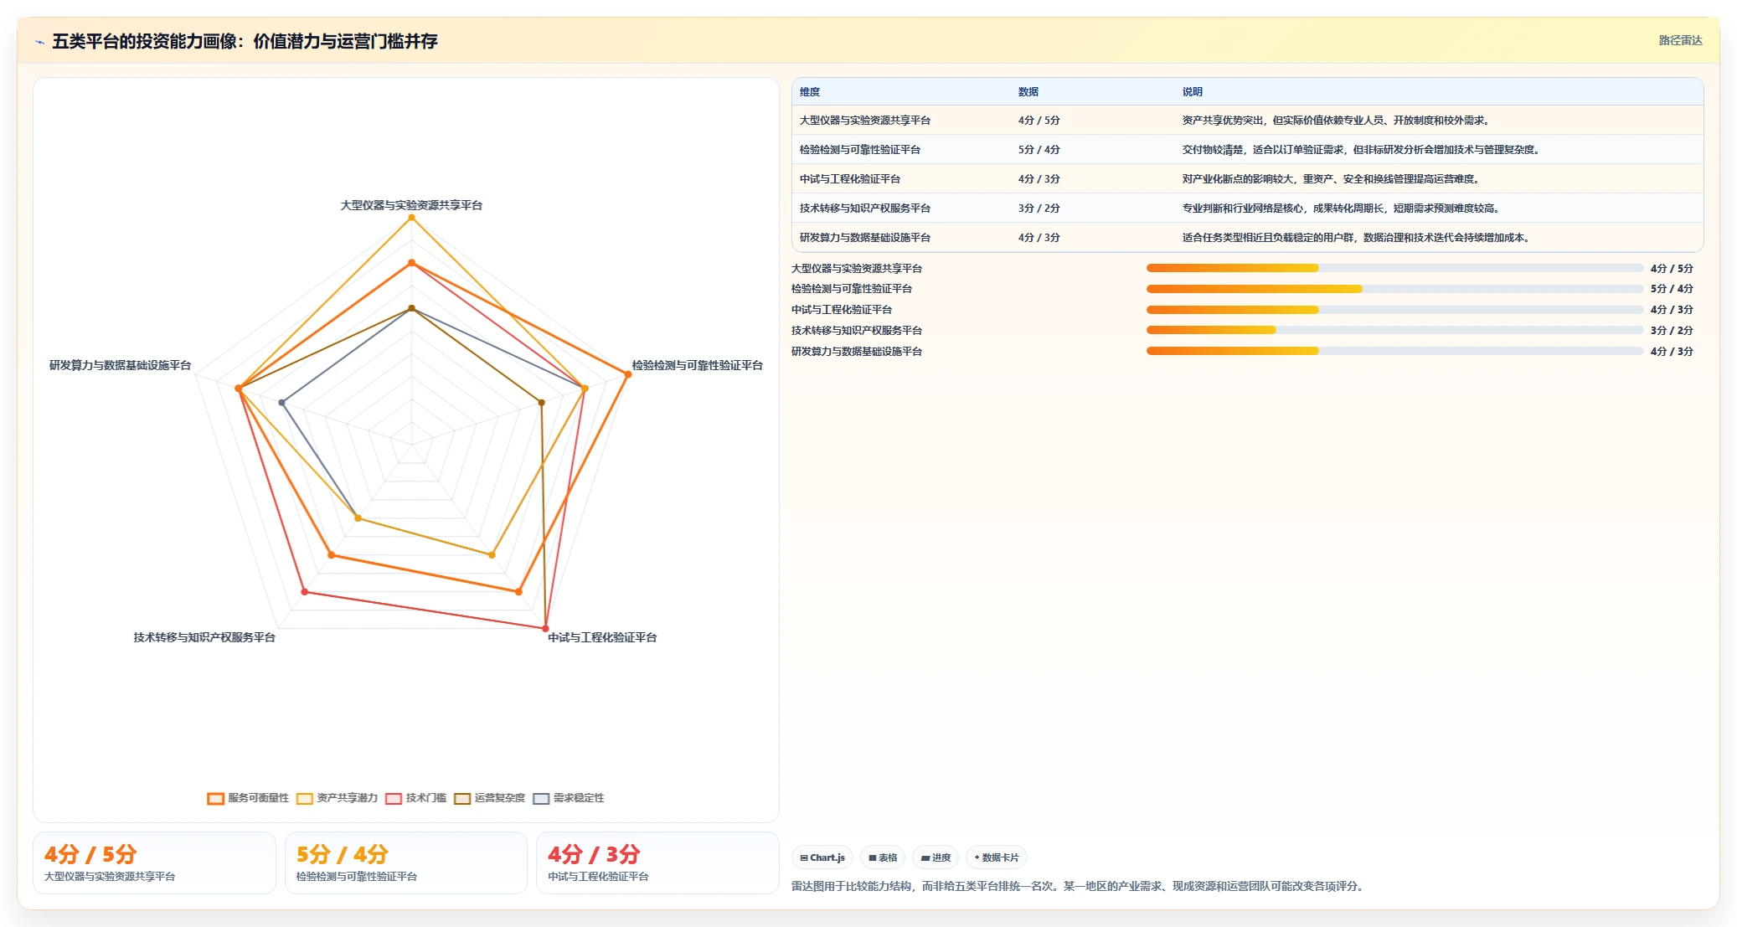Select the 研发算力与数据基础设施平台 table row name

(865, 238)
